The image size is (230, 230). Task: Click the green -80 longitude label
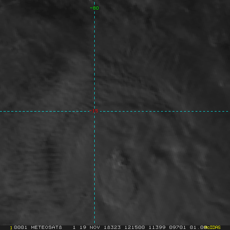point(94,8)
